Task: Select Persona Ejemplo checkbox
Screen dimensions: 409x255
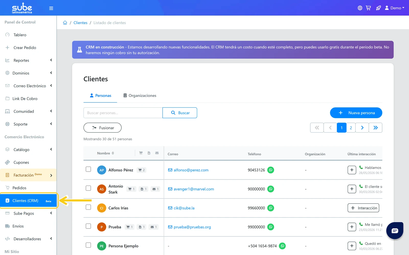Action: tap(88, 245)
